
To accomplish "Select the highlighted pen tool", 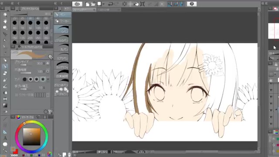I will 5,67.
